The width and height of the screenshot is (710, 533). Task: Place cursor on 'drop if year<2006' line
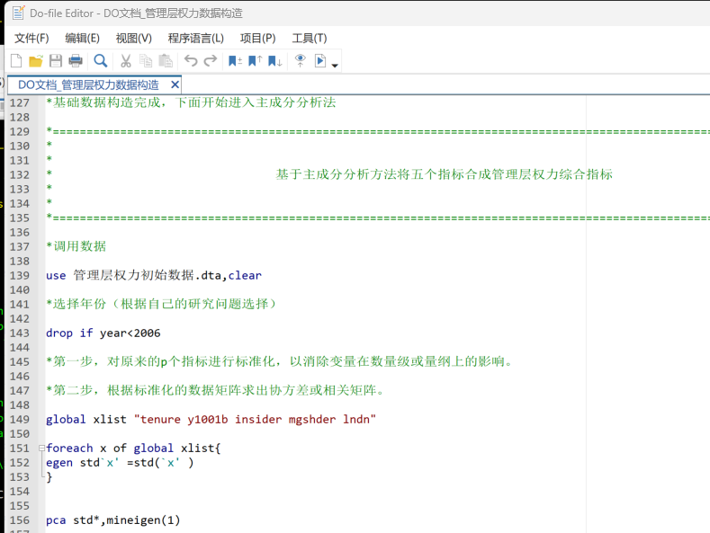(103, 333)
